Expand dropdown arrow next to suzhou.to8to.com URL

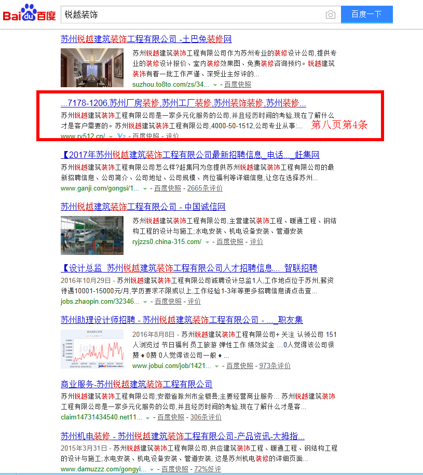tap(215, 85)
